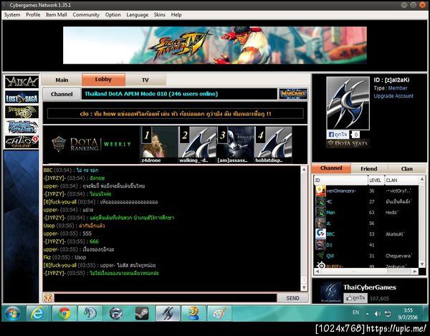Click the scrolling announcement message bar
This screenshot has height=336, width=430.
(176, 114)
